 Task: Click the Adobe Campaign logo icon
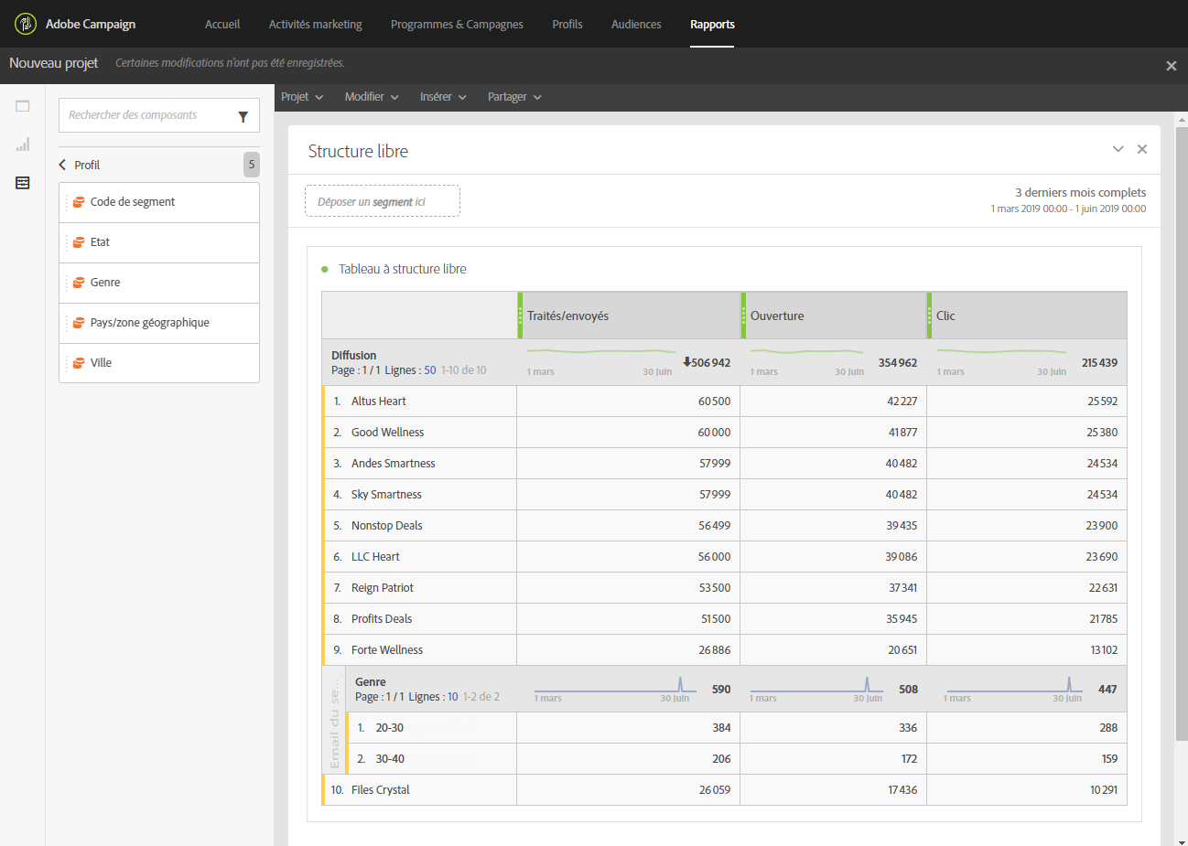pos(26,24)
